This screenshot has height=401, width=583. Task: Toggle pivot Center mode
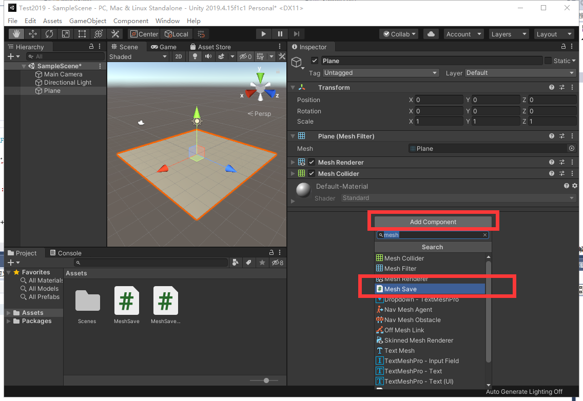(x=144, y=34)
